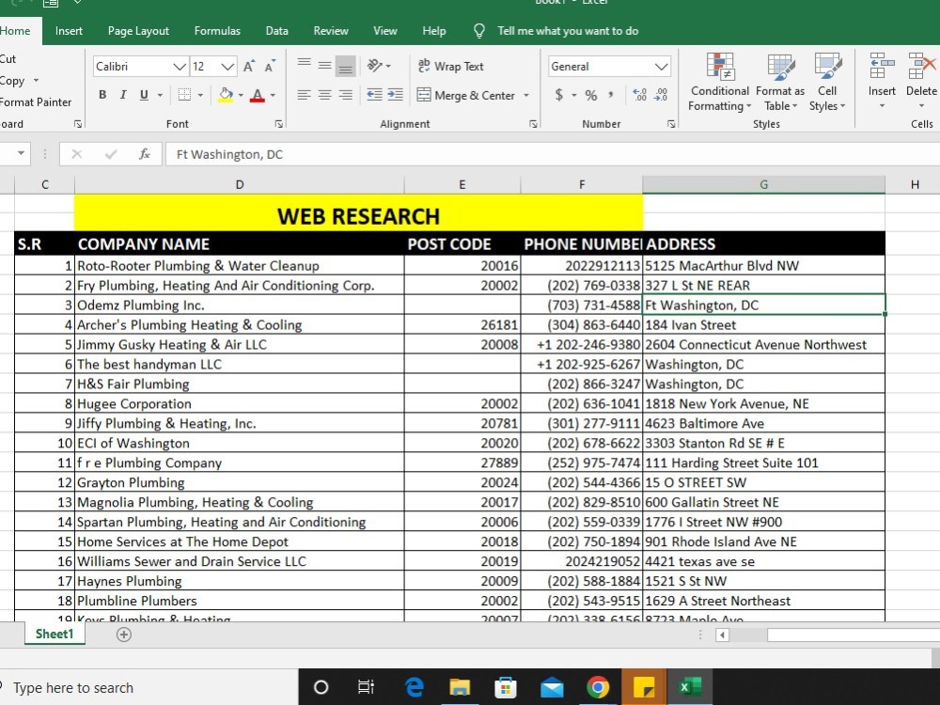The image size is (940, 705).
Task: Open Font size dropdown
Action: (x=227, y=67)
